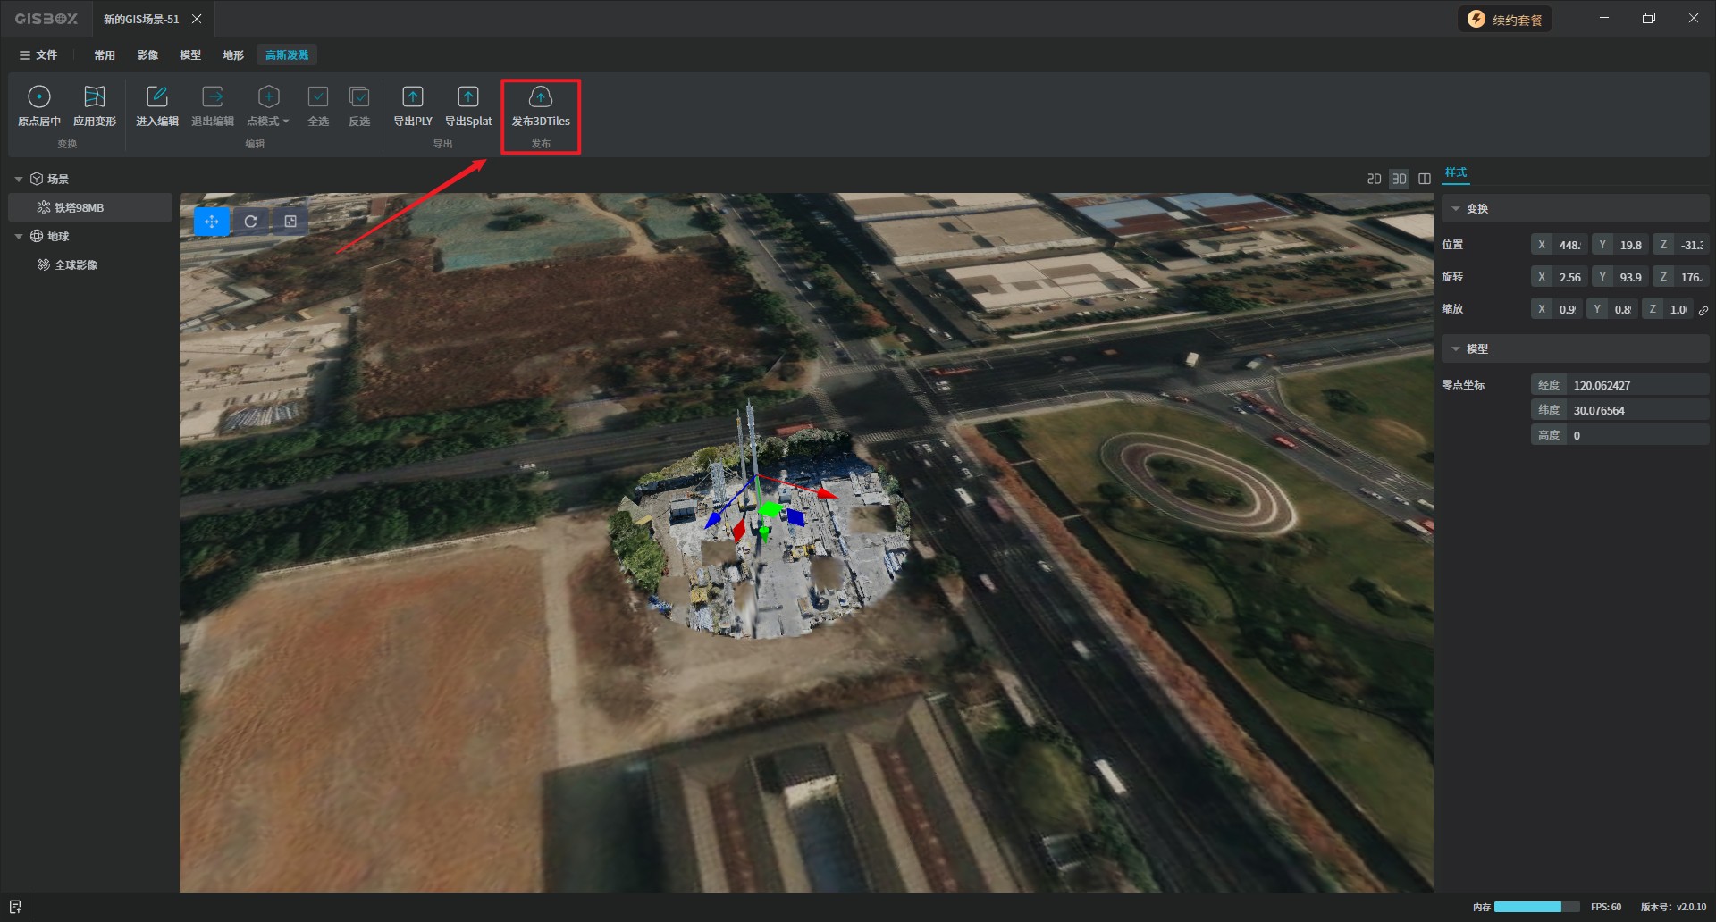Collapse the 地球 tree node

click(x=19, y=237)
